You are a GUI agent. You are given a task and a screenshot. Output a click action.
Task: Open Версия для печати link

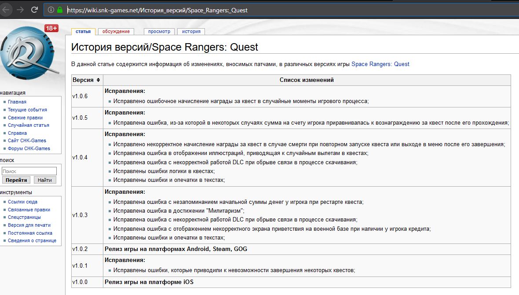tap(29, 225)
